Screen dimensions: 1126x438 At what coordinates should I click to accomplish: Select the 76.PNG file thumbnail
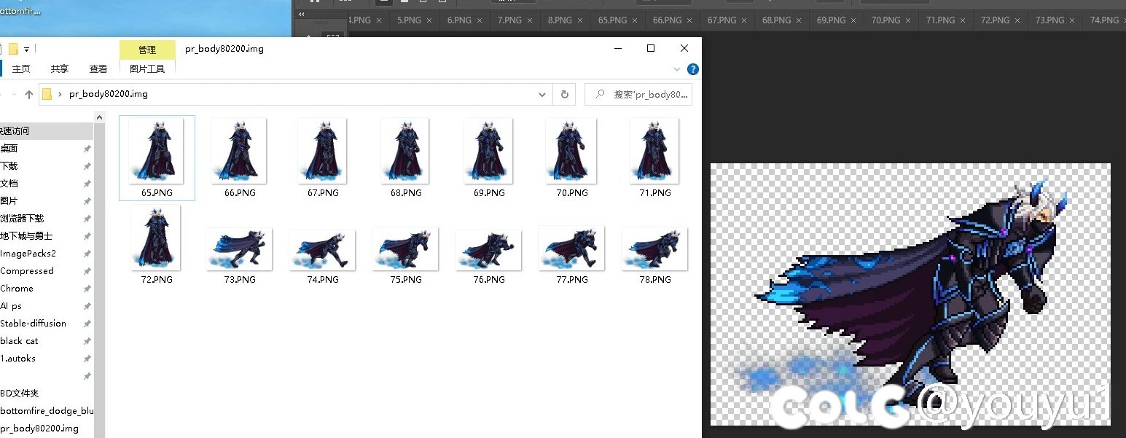[488, 249]
